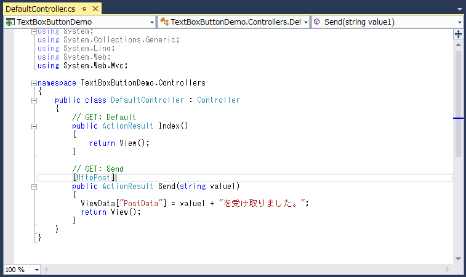Click the "を受け取りました。" string literal
466x277 pixels.
262,203
